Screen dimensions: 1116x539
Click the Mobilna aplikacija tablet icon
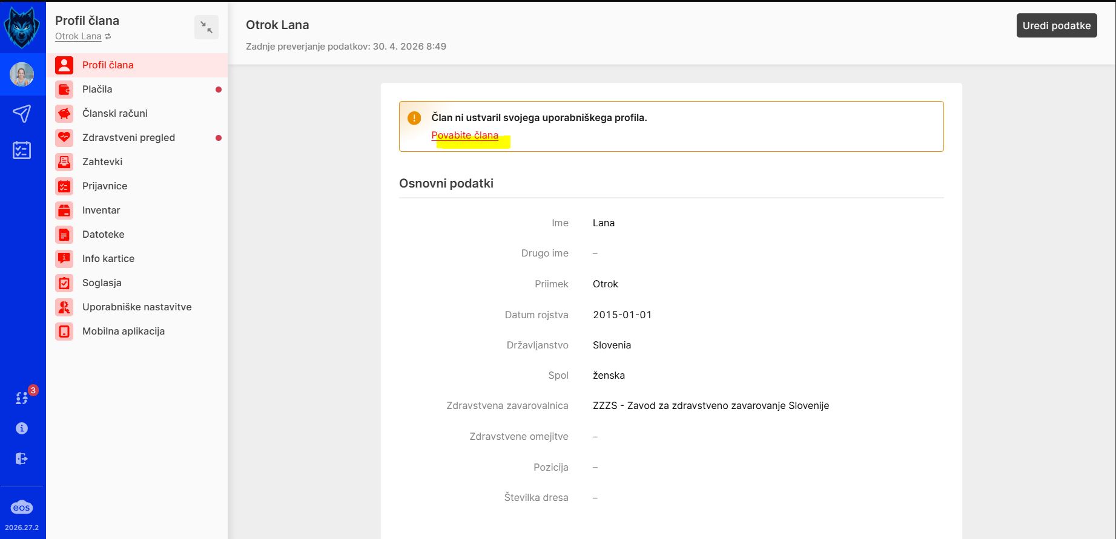[x=64, y=331]
